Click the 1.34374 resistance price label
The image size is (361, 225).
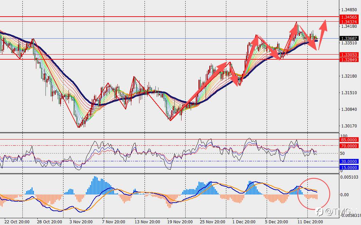pyautogui.click(x=349, y=22)
